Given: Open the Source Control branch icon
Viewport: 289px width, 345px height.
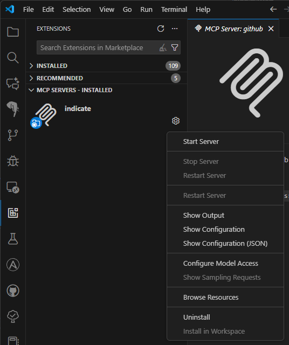Looking at the screenshot, I should click(x=13, y=135).
